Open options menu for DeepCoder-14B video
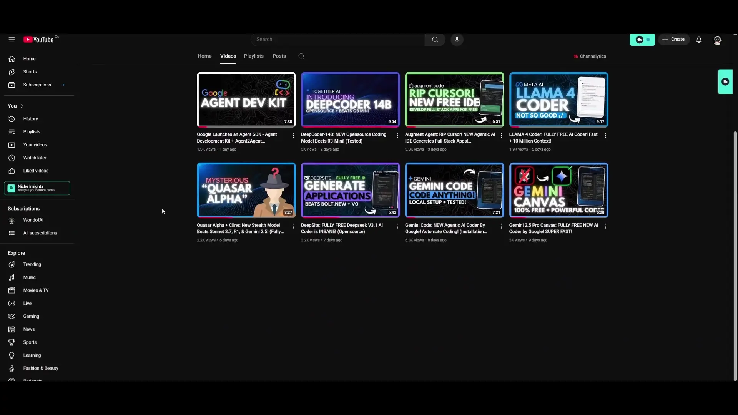The image size is (738, 415). pos(397,135)
